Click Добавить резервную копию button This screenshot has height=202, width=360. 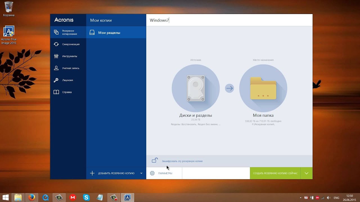(112, 173)
